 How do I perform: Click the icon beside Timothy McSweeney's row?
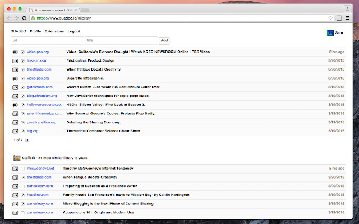[15, 169]
